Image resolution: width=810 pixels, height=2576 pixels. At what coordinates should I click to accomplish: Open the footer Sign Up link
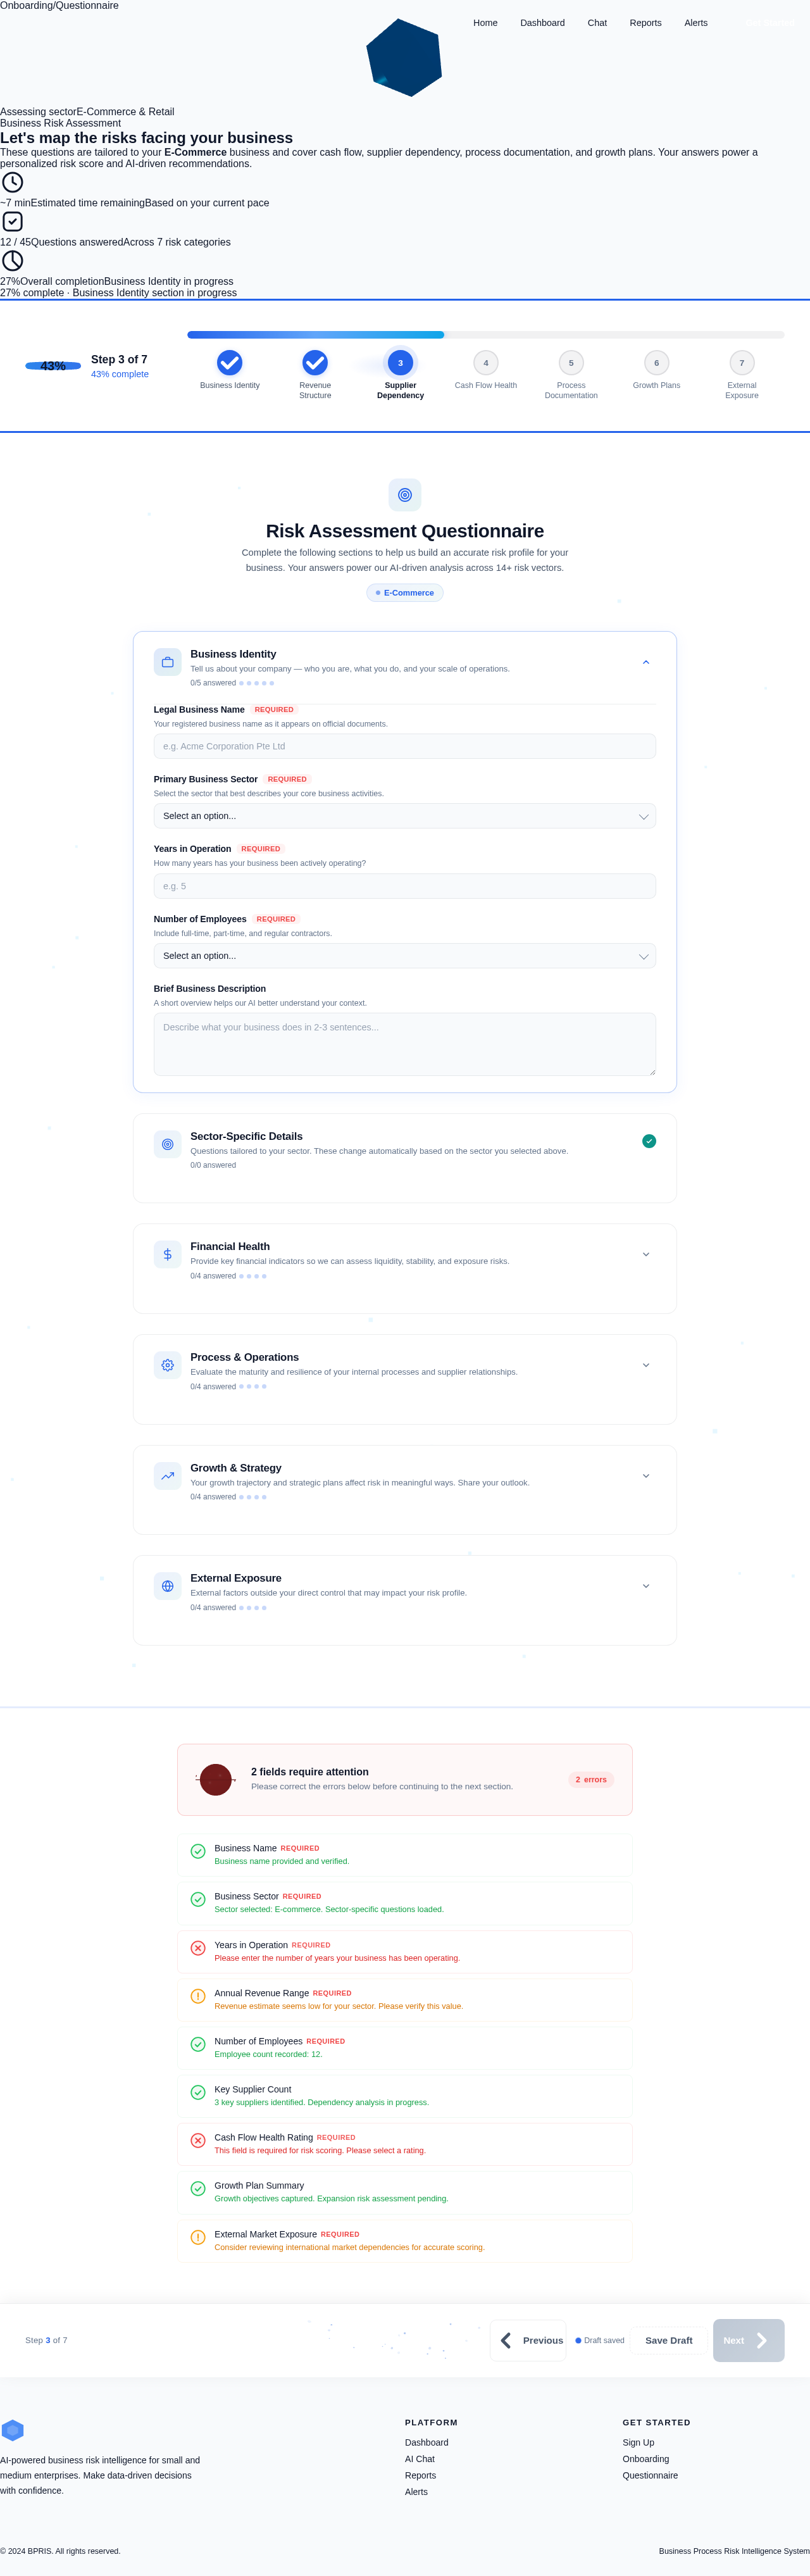coord(638,2442)
